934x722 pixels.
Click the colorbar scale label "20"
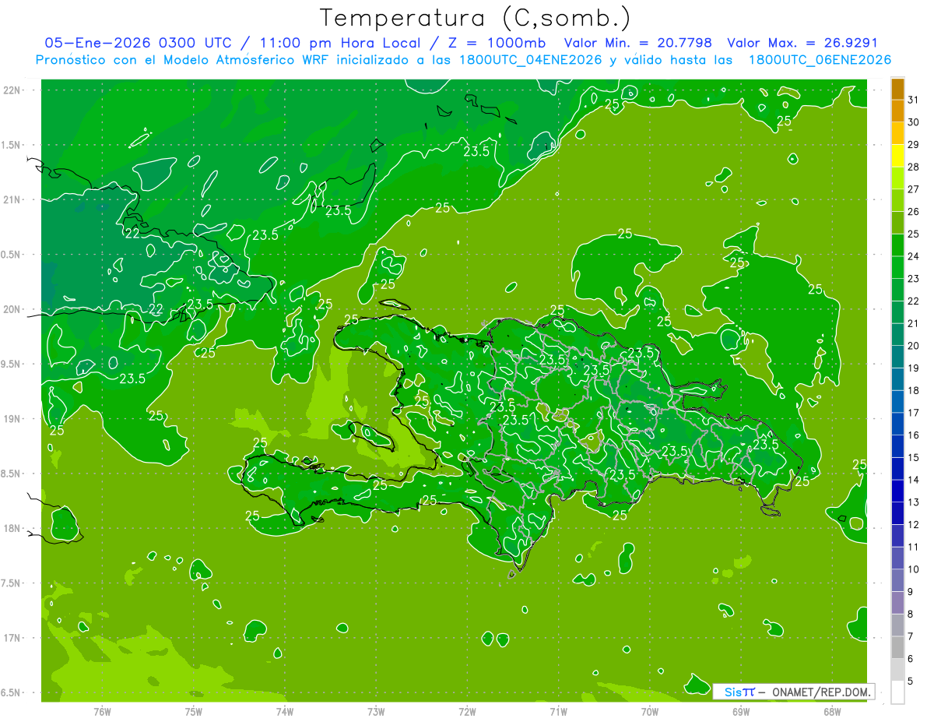click(x=914, y=346)
